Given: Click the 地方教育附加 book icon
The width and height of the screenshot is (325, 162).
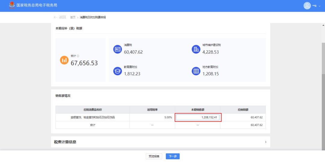Looking at the screenshot, I should point(196,71).
